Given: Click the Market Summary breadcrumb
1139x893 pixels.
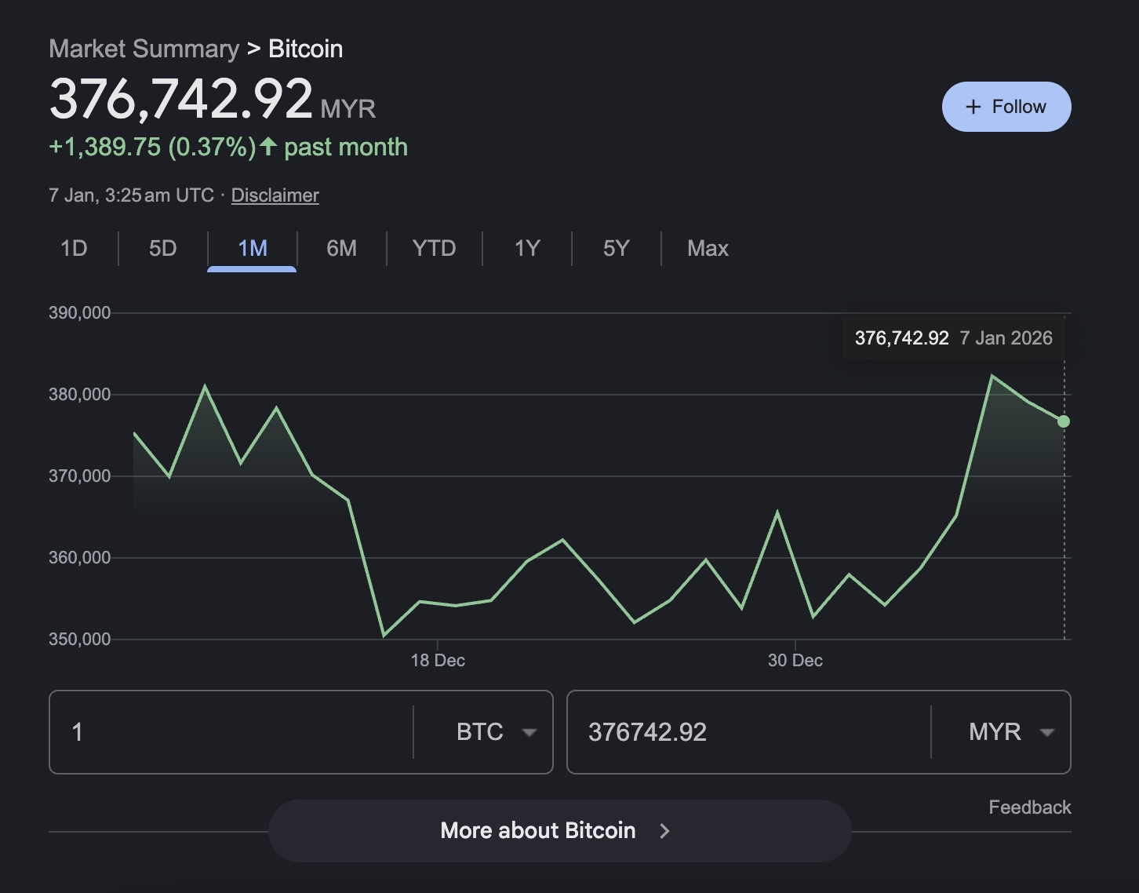Looking at the screenshot, I should coord(144,49).
